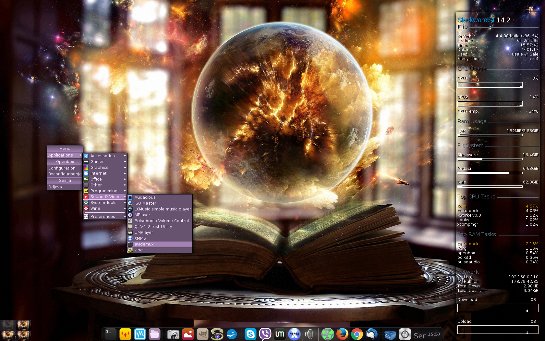This screenshot has width=545, height=341.
Task: Click the power button icon in dock
Action: [405, 334]
